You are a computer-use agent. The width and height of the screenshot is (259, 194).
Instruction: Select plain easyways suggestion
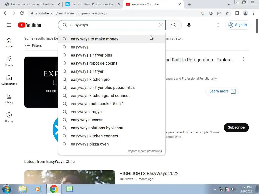(x=112, y=47)
